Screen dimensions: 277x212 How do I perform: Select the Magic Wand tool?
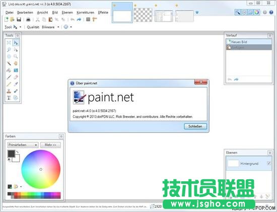pyautogui.click(x=9, y=63)
